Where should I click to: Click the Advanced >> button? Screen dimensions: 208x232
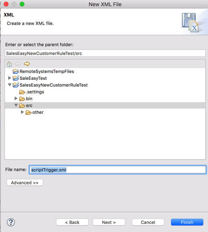tap(25, 183)
